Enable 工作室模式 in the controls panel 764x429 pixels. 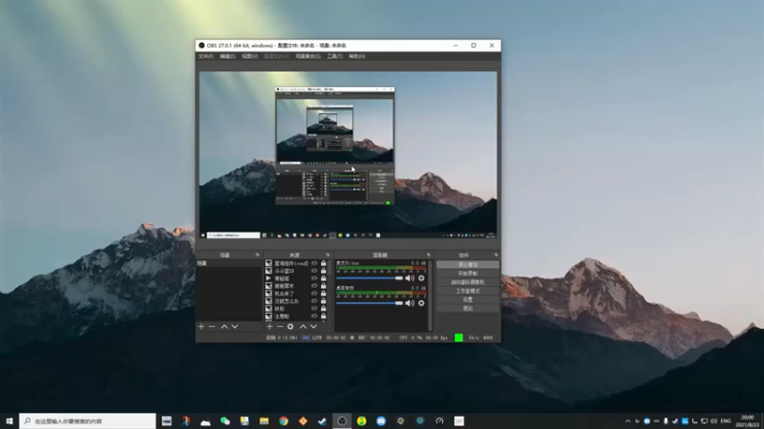[468, 291]
